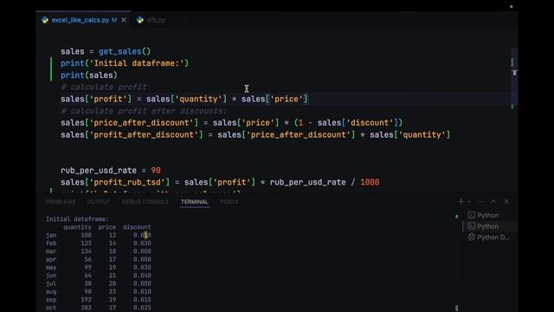554x312 pixels.
Task: Switch to the excel_like_calcs.py editor tab
Action: click(x=84, y=20)
